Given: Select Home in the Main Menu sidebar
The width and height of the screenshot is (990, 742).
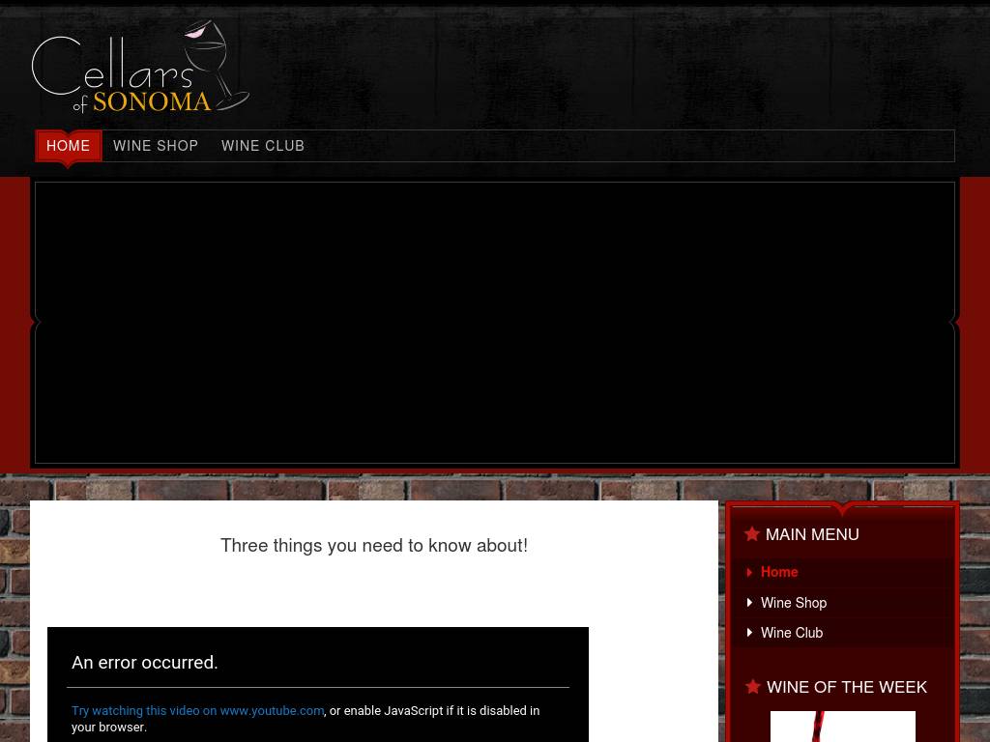Looking at the screenshot, I should [779, 572].
